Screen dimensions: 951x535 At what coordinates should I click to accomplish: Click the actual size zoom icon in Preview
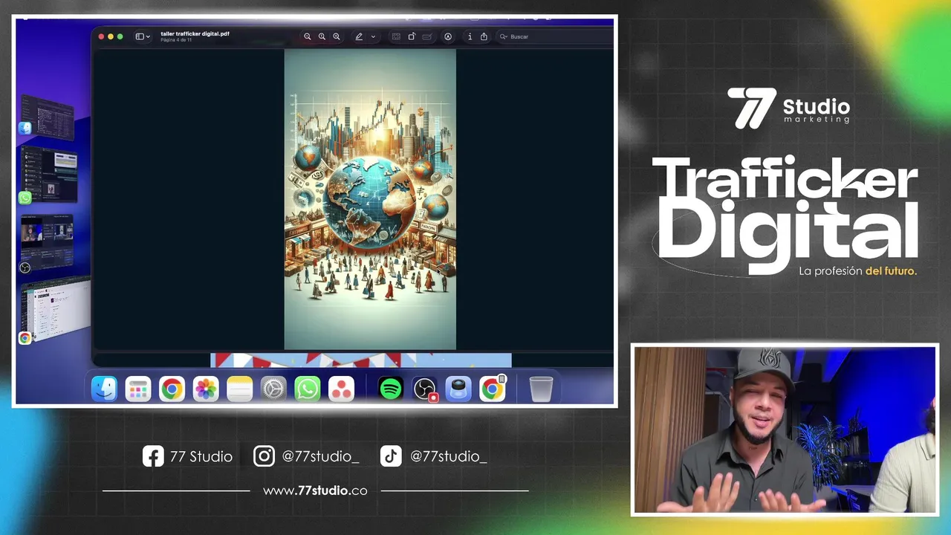click(x=322, y=36)
